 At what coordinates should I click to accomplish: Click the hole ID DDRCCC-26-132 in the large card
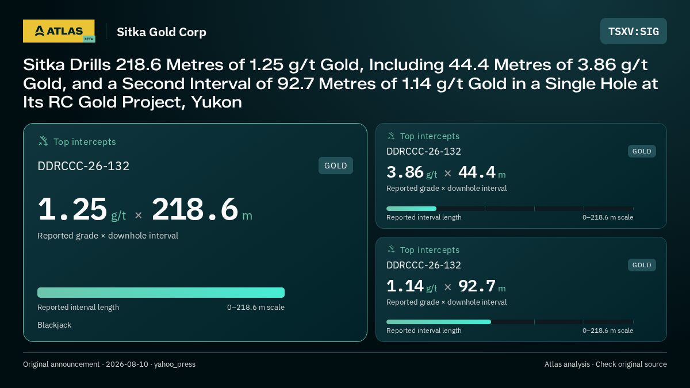[83, 166]
